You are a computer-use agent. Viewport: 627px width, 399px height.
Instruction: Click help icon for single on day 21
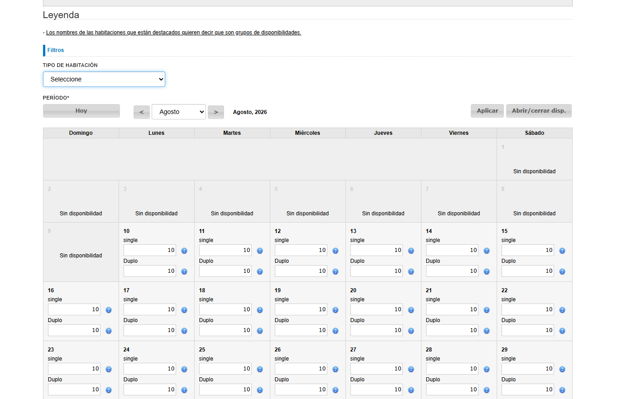click(487, 310)
